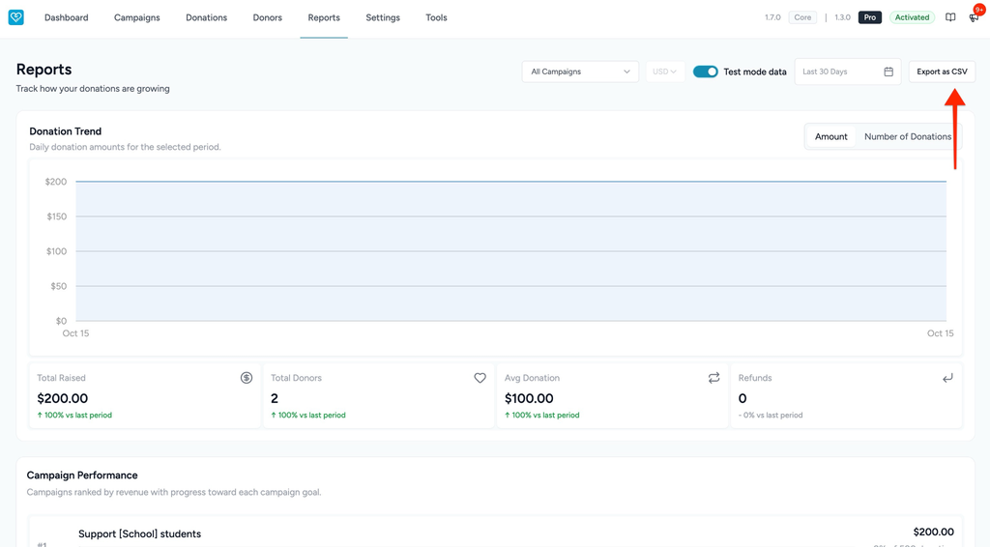The height and width of the screenshot is (547, 990).
Task: Click the Refunds value 0
Action: click(742, 398)
